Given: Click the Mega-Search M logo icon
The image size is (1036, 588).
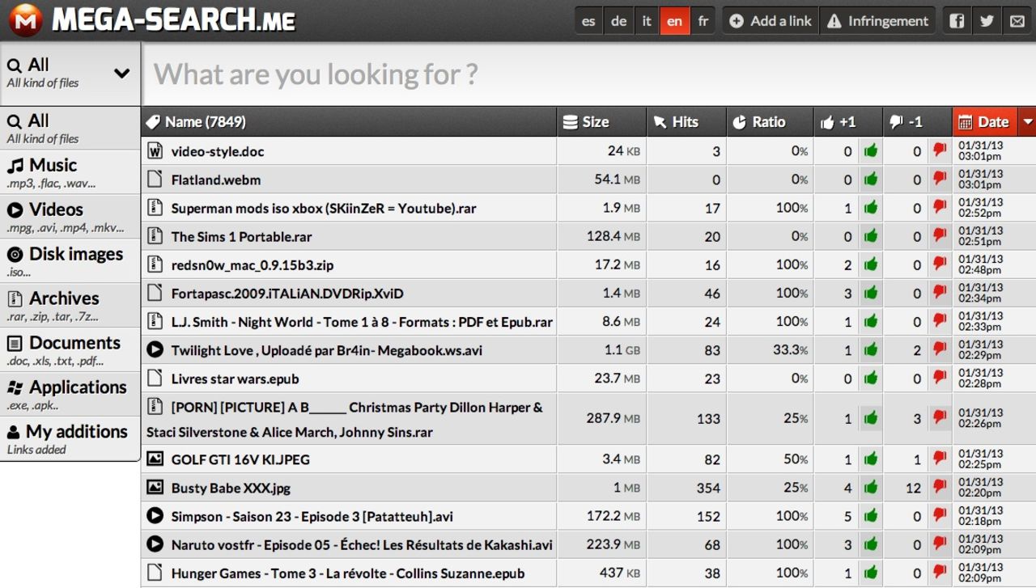Looking at the screenshot, I should tap(26, 20).
